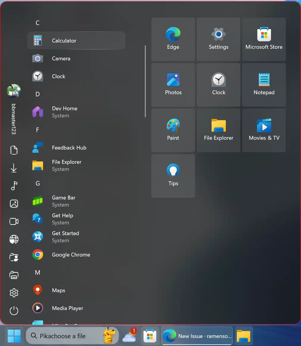Open the personal folder sidebar icon
This screenshot has height=346, width=301.
14,257
